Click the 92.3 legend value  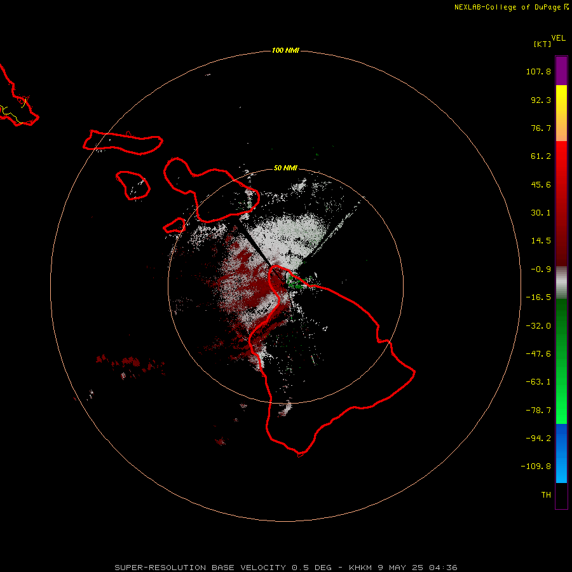pos(541,100)
